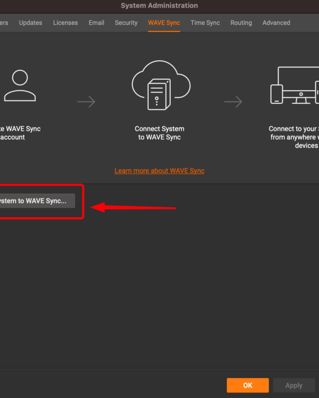Image resolution: width=319 pixels, height=398 pixels.
Task: Click 'from anywhere' devices caption text
Action: (293, 137)
